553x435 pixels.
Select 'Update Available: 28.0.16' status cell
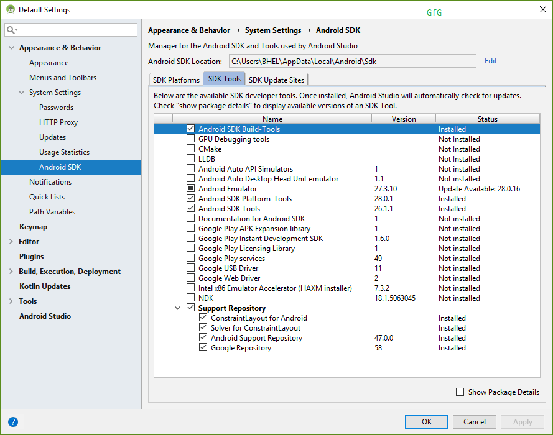pos(479,188)
